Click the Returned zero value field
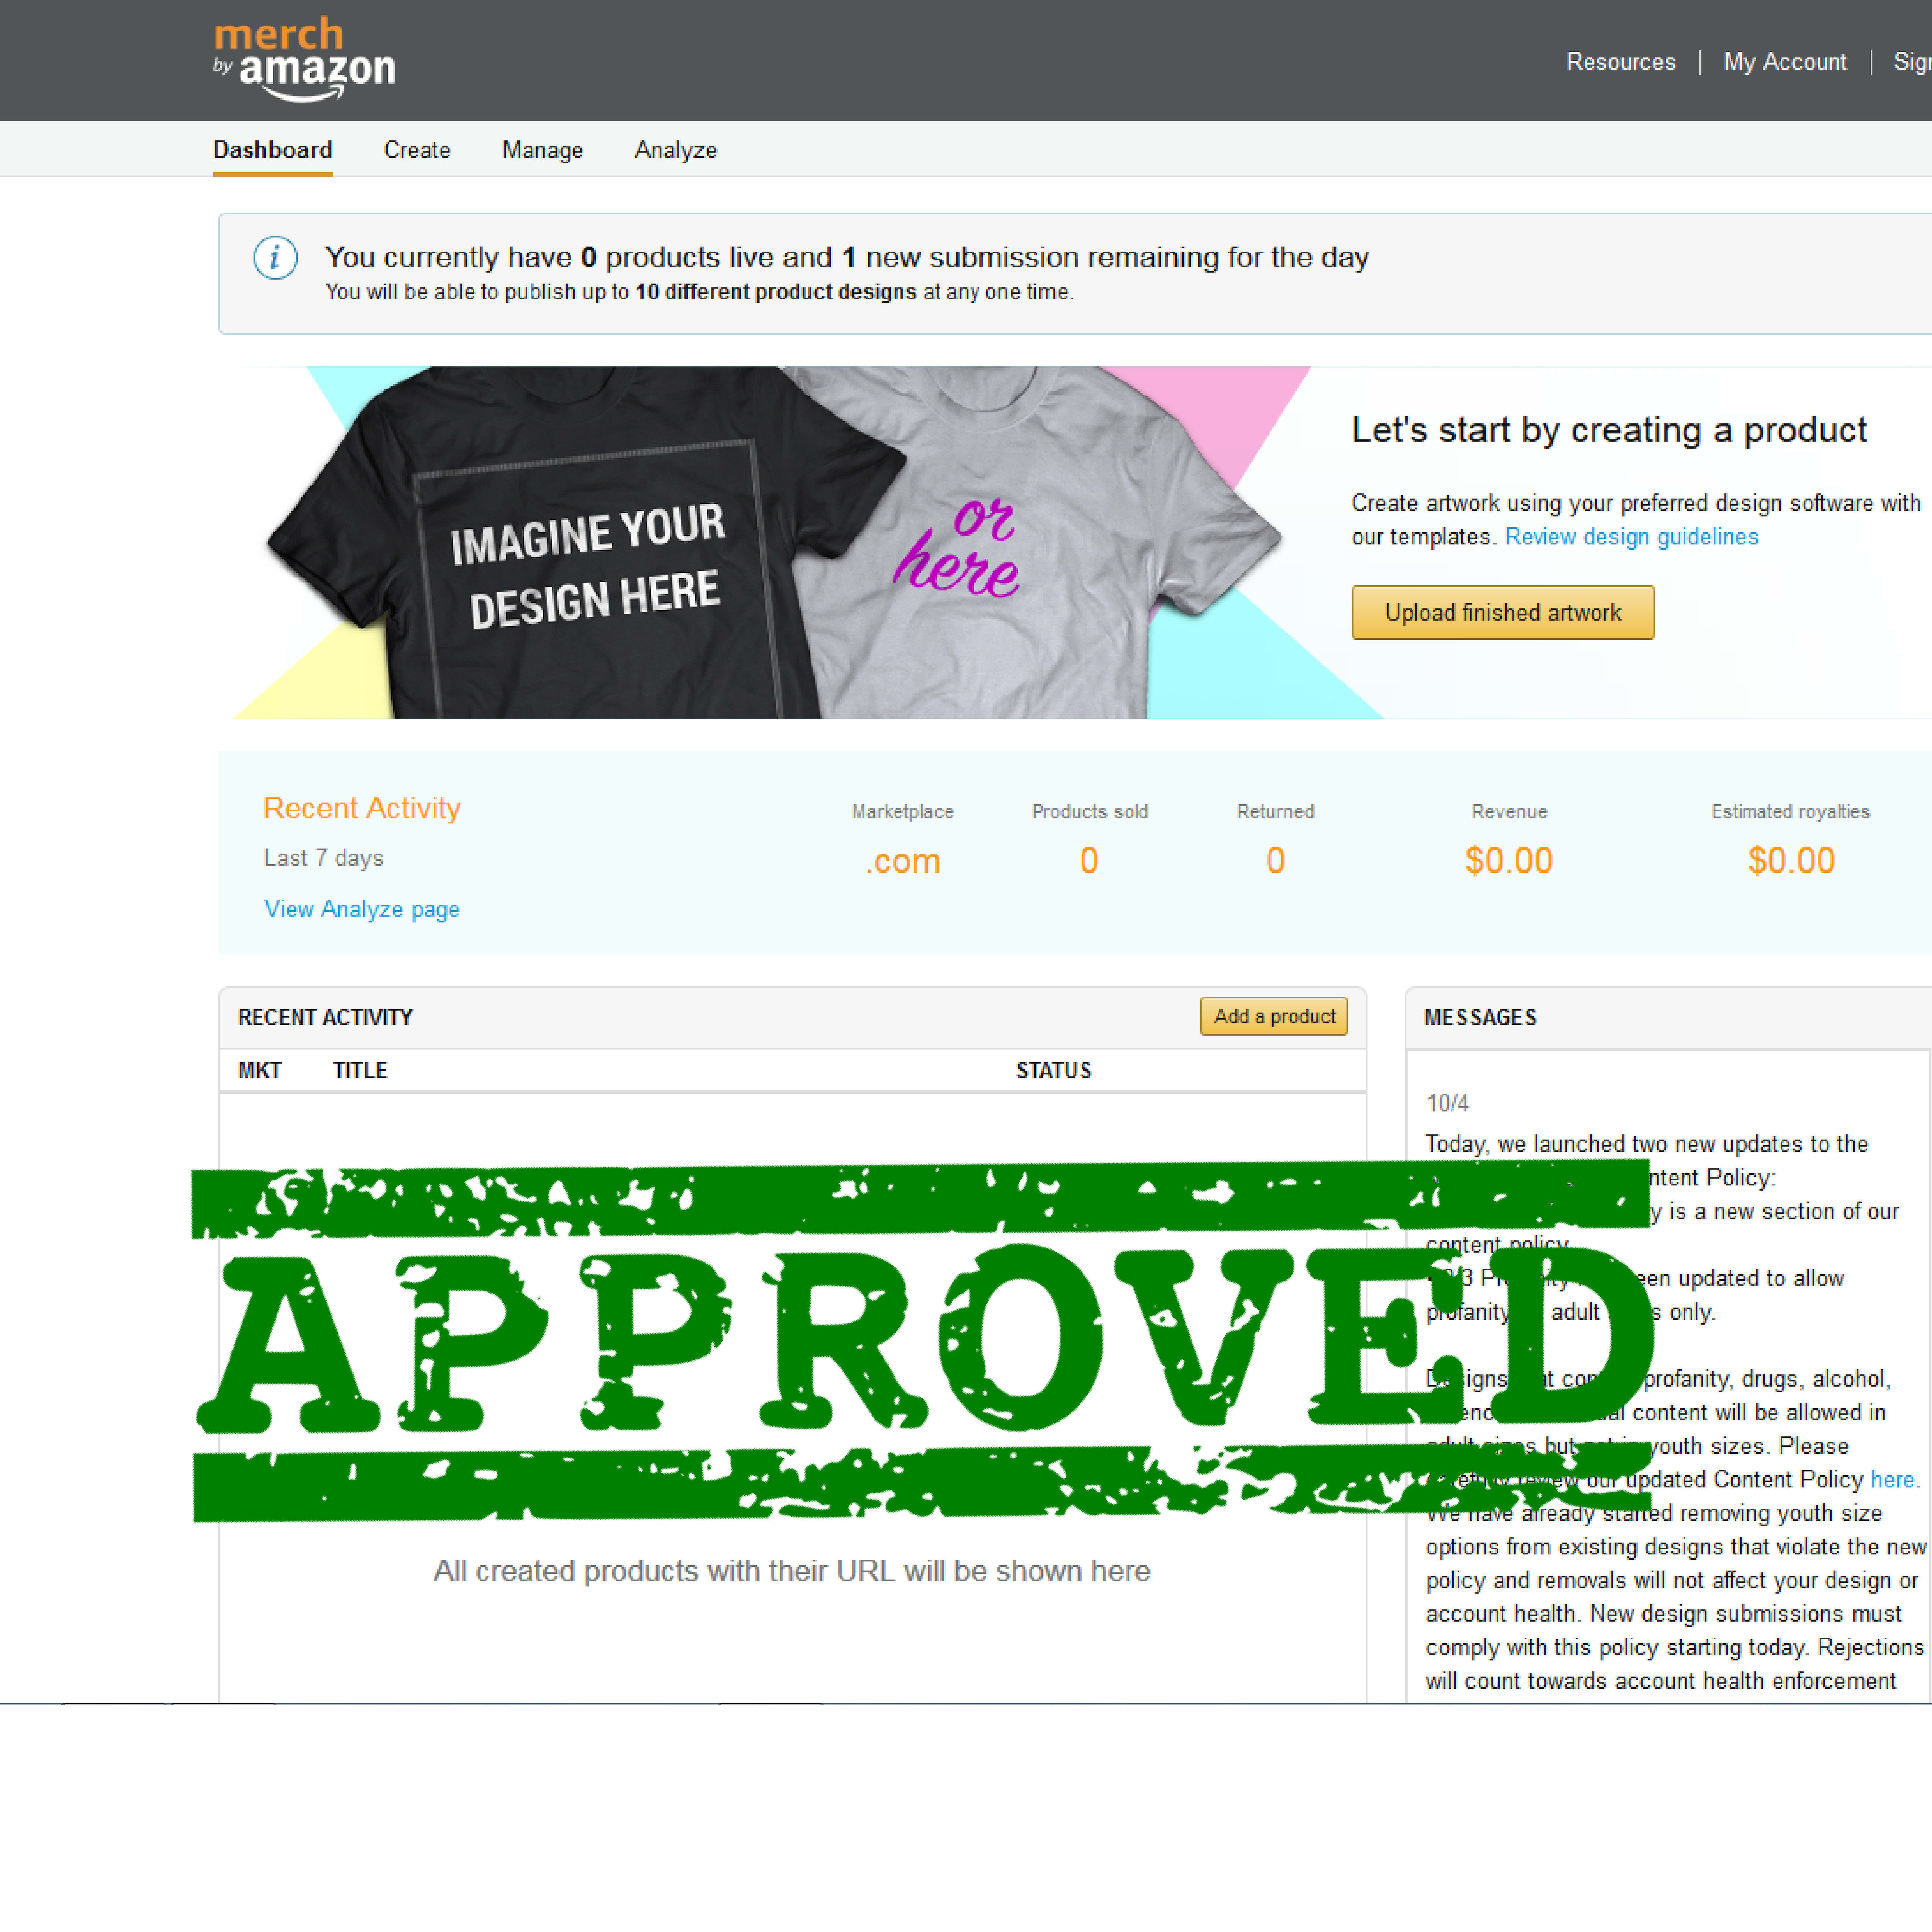Image resolution: width=1932 pixels, height=1932 pixels. (1274, 862)
